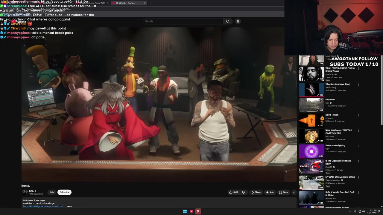This screenshot has height=215, width=383.
Task: Open a new browser tab
Action: click(150, 3)
